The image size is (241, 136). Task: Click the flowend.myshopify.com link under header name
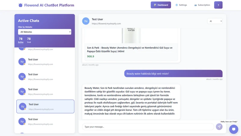[106, 24]
